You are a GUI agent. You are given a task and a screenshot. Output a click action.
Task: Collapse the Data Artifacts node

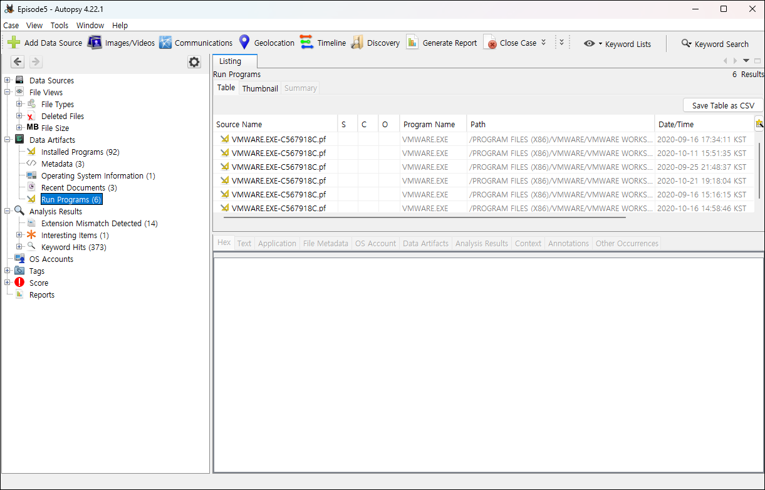pyautogui.click(x=8, y=140)
